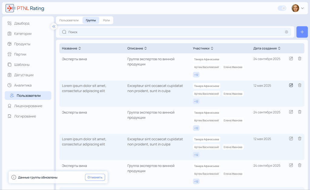The width and height of the screenshot is (310, 190).
Task: Click Отменить in the update notification
Action: tap(95, 177)
